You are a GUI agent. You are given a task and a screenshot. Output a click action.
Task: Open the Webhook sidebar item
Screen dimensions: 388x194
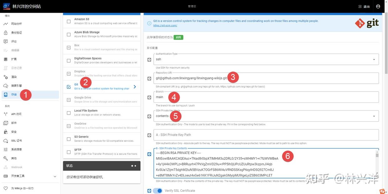(30, 167)
